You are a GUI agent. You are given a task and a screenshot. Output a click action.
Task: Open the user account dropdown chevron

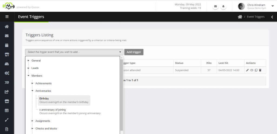tap(272, 6)
